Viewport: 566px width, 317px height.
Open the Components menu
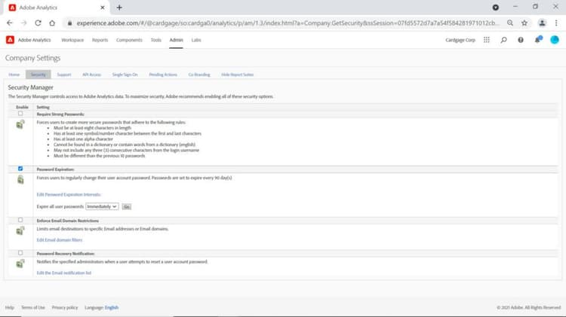pyautogui.click(x=129, y=40)
